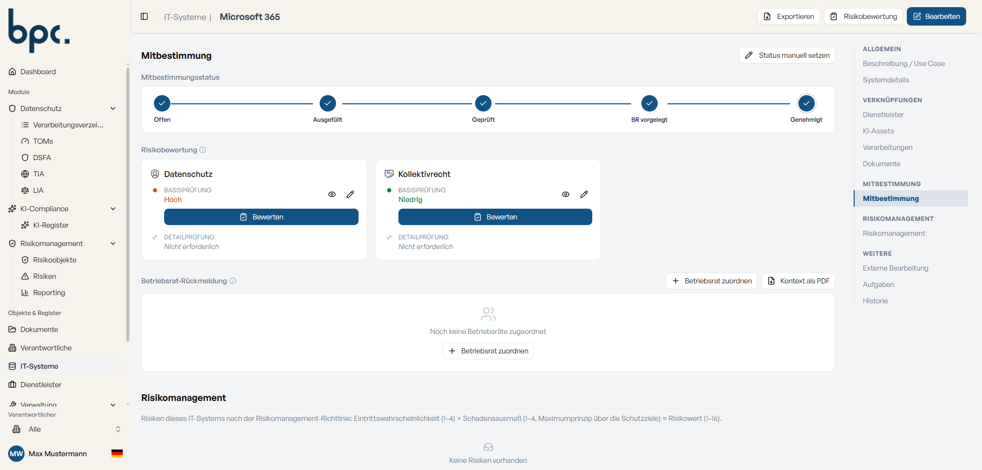The image size is (982, 470).
Task: Select the Geprüft status step
Action: click(x=483, y=103)
